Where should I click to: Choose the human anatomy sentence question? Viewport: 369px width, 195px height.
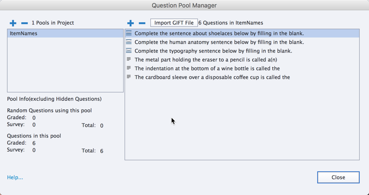[242, 42]
